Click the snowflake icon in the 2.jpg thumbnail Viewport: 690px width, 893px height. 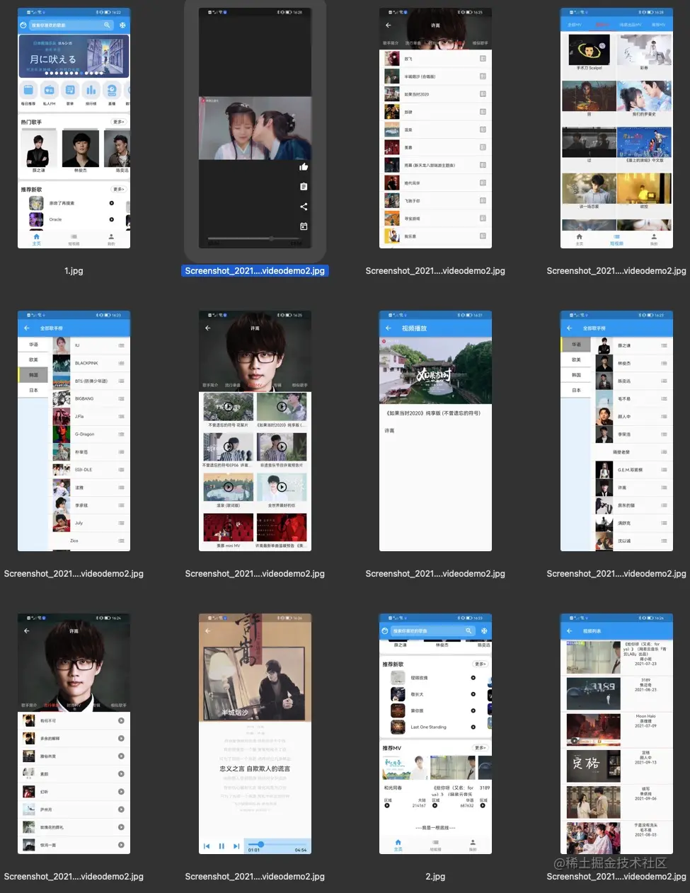coord(484,630)
